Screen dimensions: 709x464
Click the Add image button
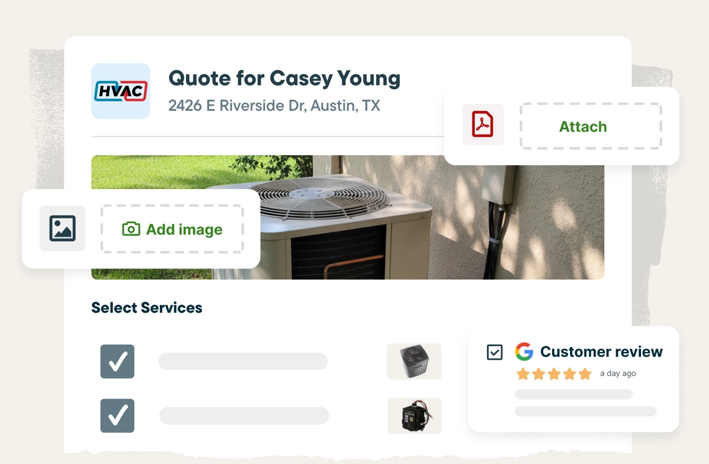(172, 229)
